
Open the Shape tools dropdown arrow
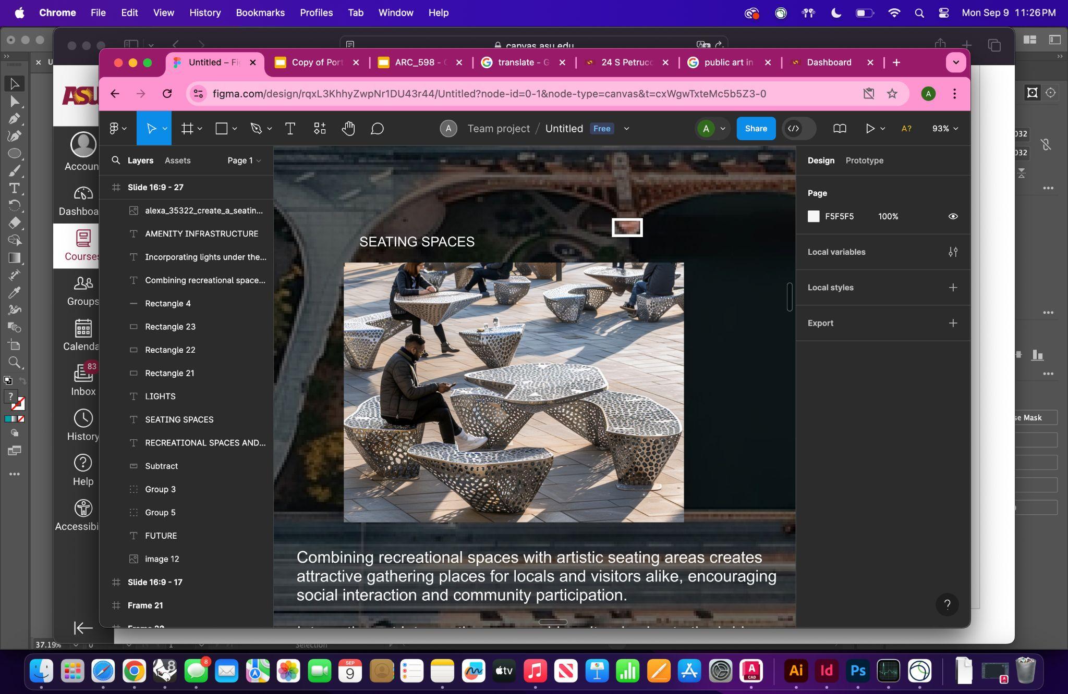pos(235,129)
